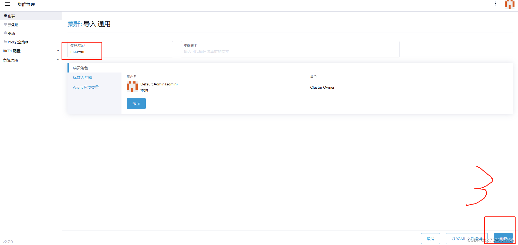The width and height of the screenshot is (518, 245).
Task: Click the 取消 button
Action: 431,239
